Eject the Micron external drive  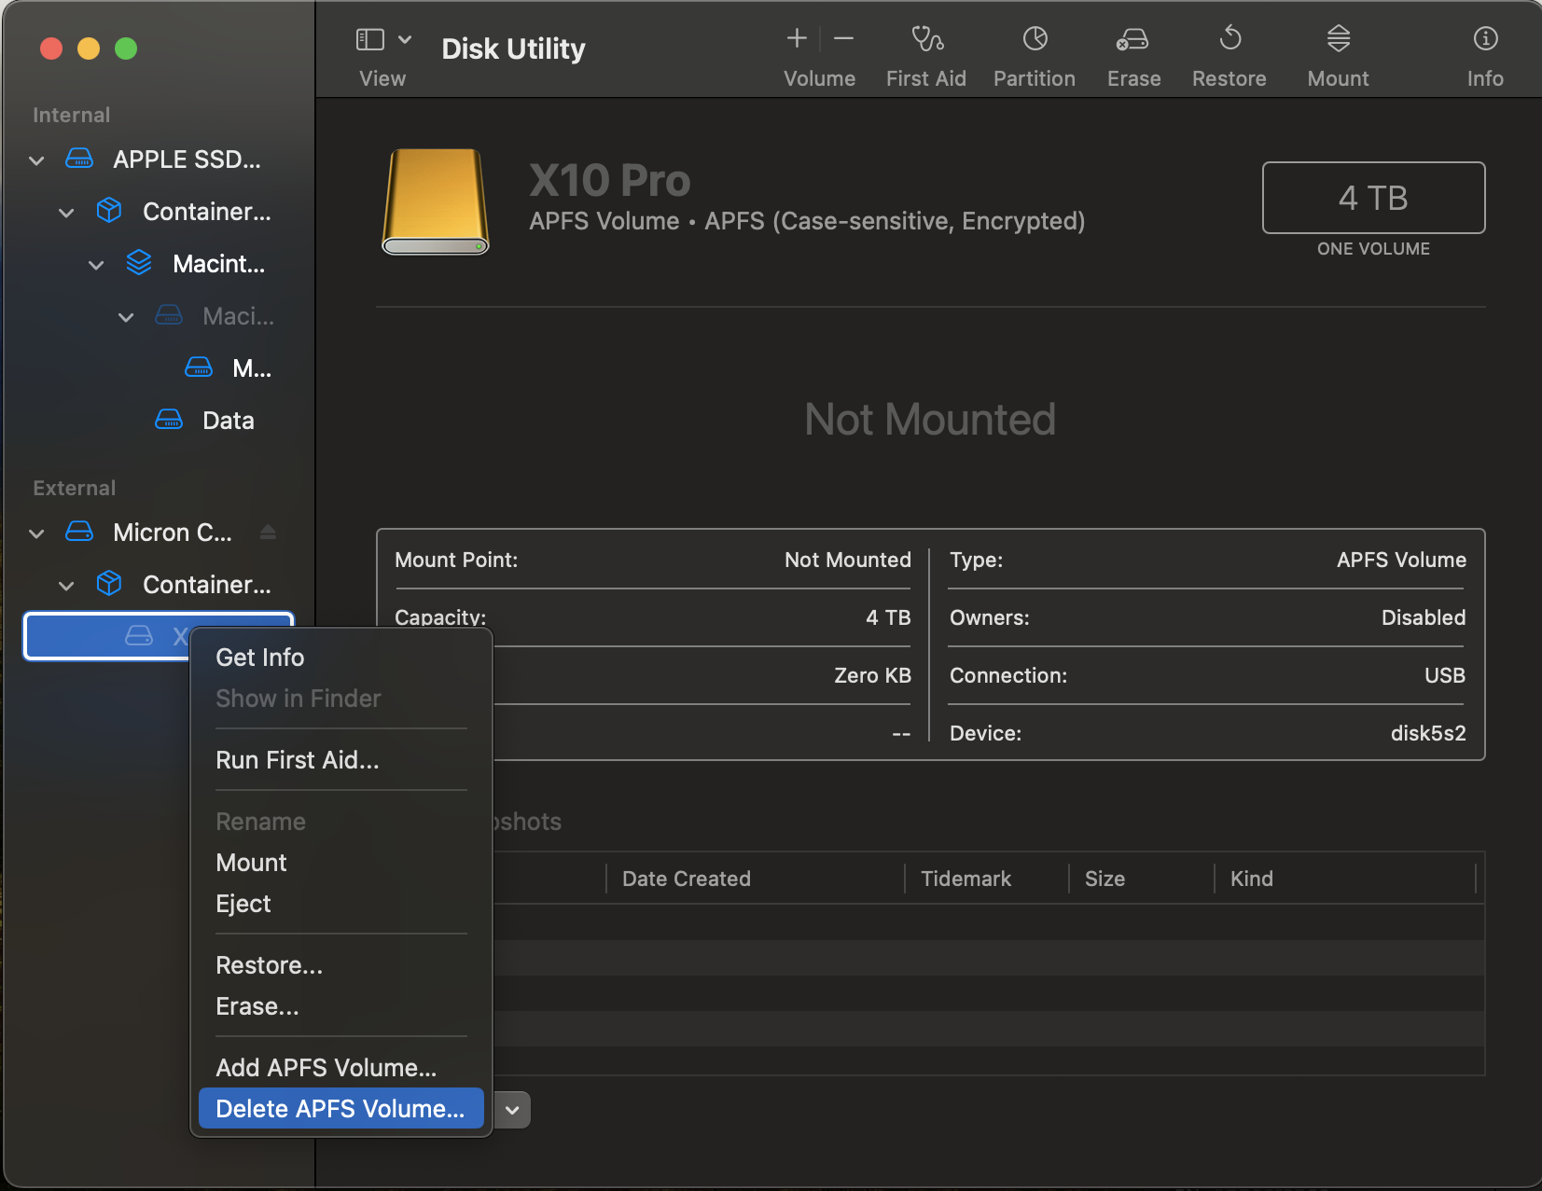click(269, 532)
